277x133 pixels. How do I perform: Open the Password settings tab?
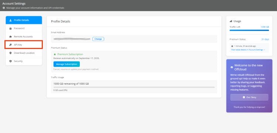pos(24,28)
